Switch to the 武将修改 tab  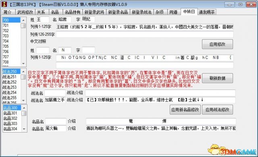click(25, 12)
